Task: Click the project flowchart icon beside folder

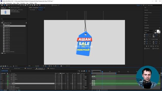Action: coord(26,23)
